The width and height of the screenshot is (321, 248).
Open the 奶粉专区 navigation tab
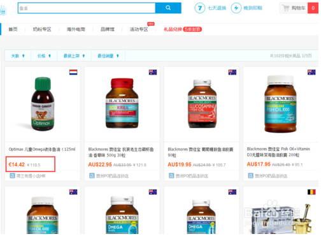[x=42, y=29]
